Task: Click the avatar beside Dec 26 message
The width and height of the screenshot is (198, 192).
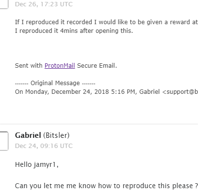Action: point(4,4)
